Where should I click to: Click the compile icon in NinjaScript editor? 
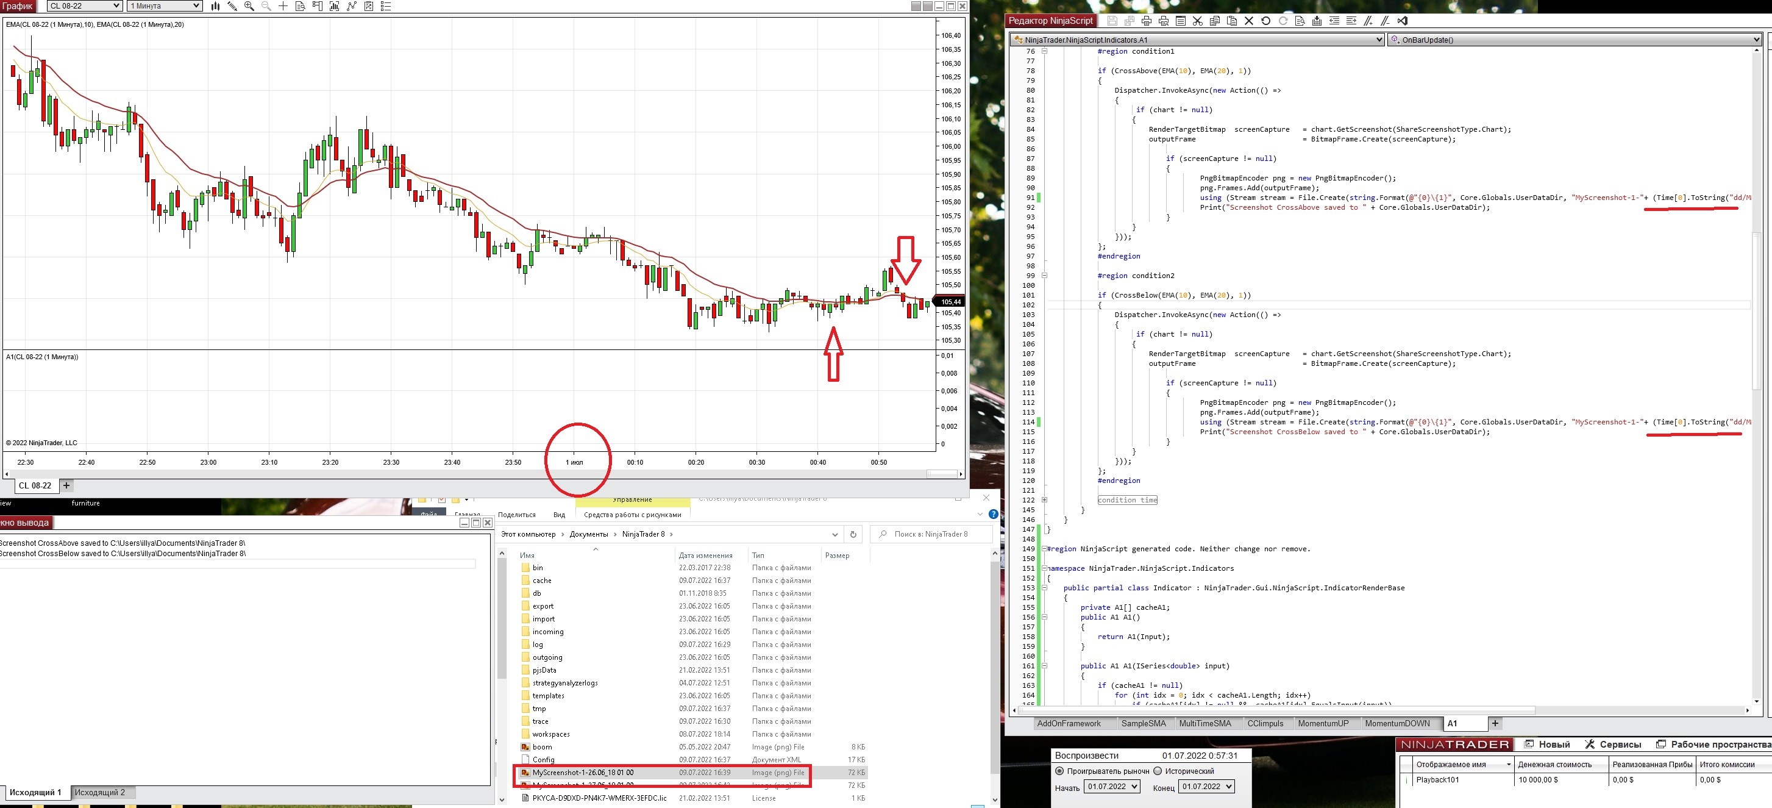1317,21
